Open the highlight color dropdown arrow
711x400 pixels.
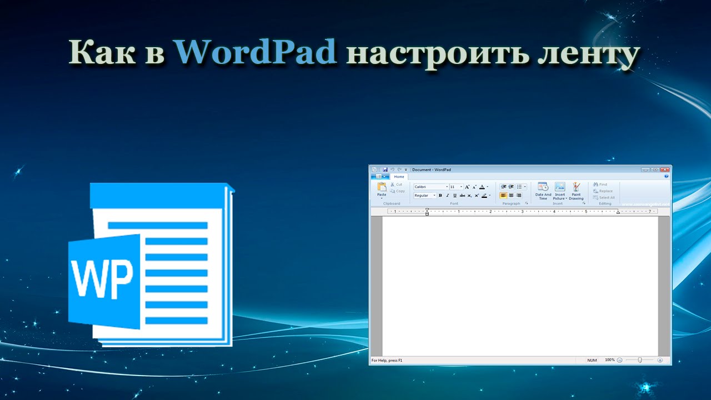coord(490,196)
